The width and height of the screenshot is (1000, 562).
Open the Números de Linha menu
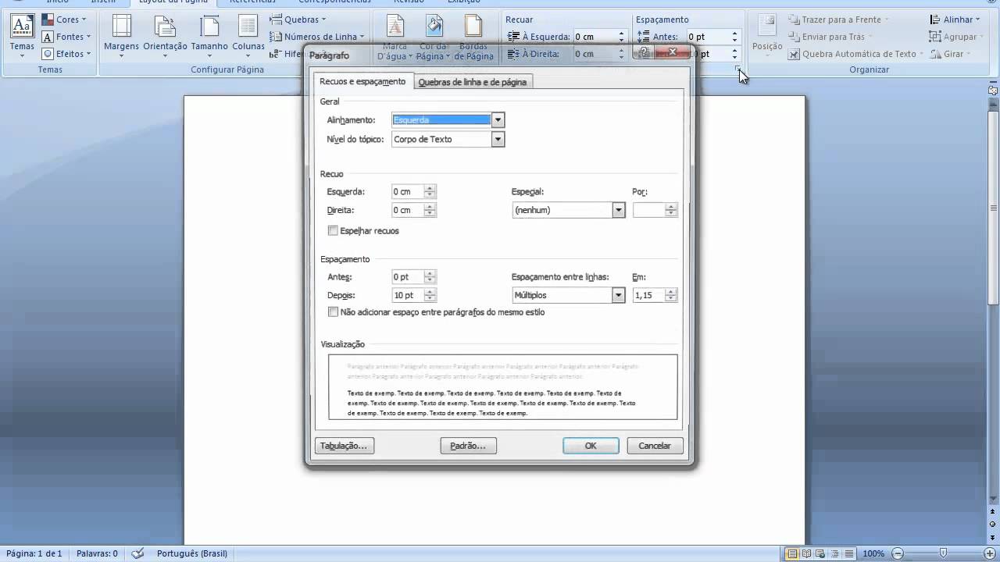click(317, 37)
